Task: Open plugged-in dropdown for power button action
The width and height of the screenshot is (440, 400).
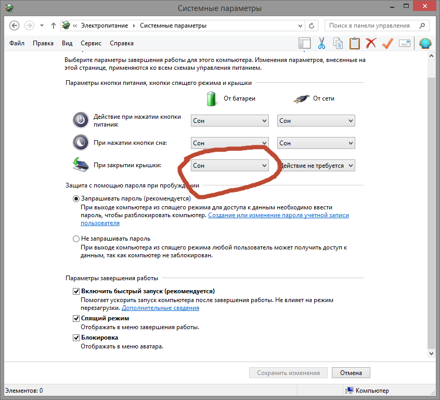Action: point(316,121)
